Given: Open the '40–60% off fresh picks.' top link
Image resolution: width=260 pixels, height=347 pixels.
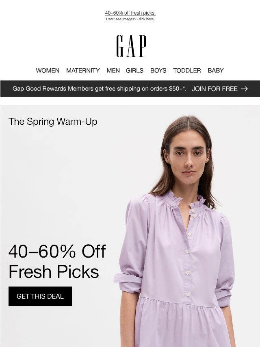Looking at the screenshot, I should [x=130, y=13].
